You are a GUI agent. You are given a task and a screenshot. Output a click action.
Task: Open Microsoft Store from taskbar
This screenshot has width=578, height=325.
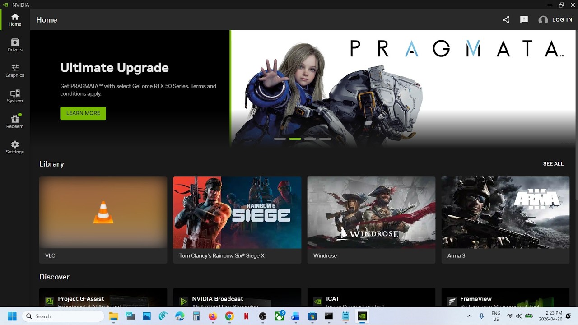[312, 316]
